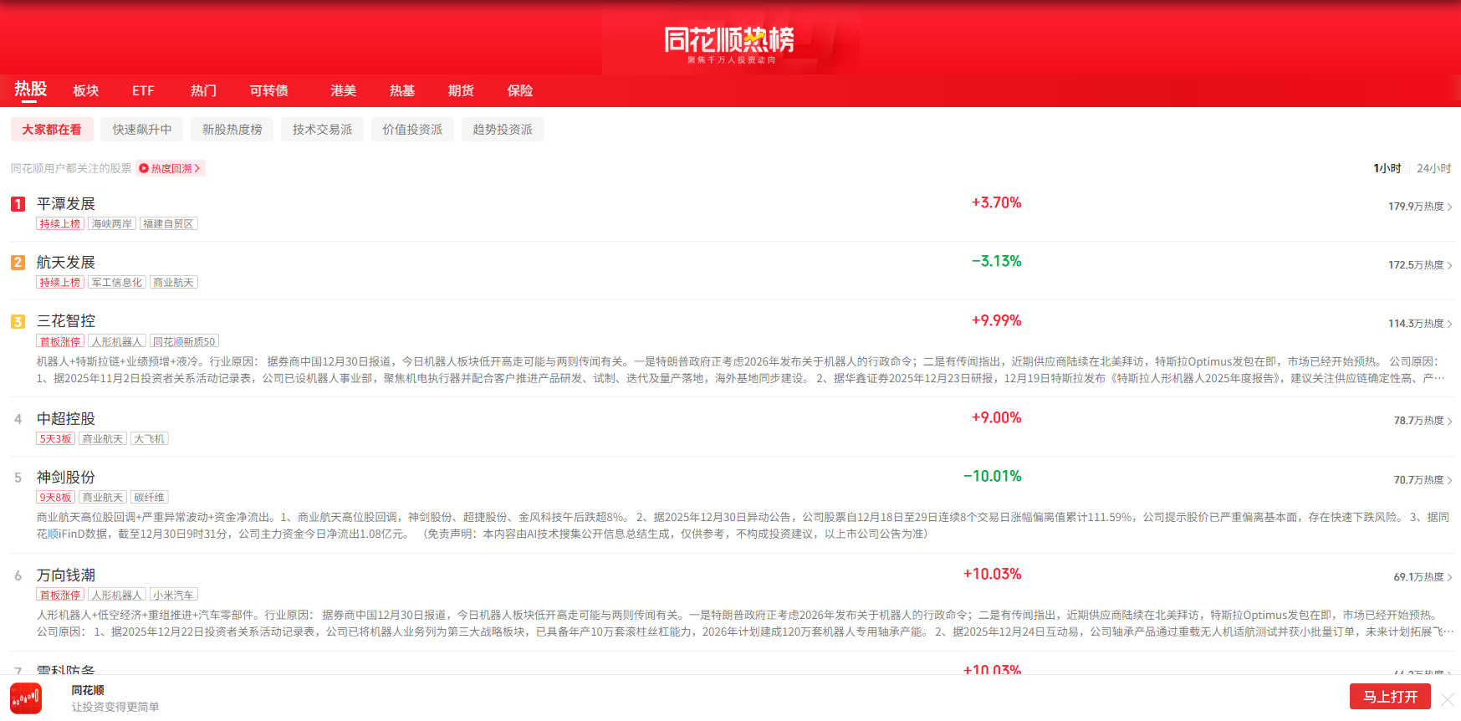The image size is (1461, 721).
Task: Open the 港美 tab
Action: (x=343, y=90)
